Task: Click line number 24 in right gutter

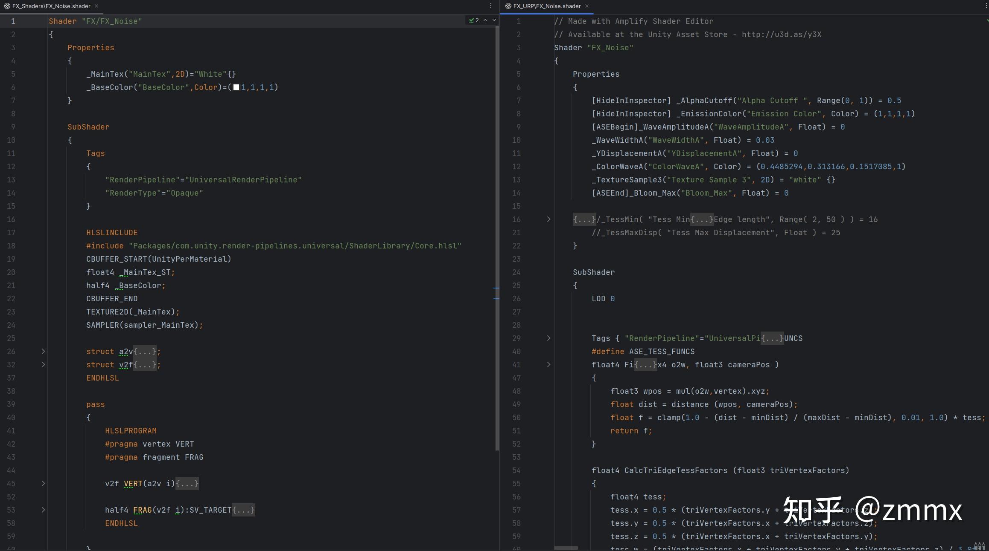Action: (x=516, y=272)
